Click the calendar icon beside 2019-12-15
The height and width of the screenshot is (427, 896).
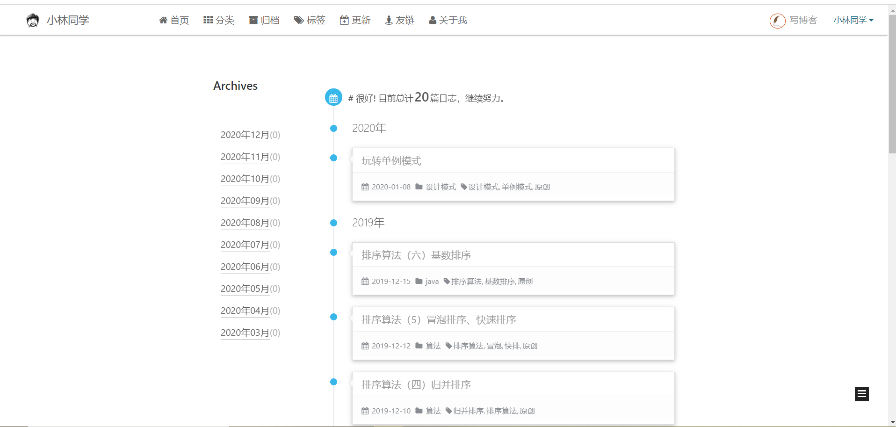[365, 281]
